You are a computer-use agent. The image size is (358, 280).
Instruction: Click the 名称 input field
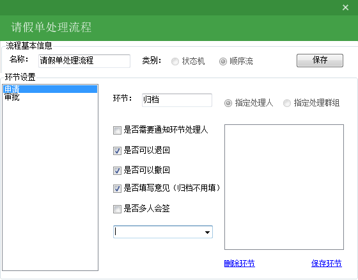pyautogui.click(x=84, y=61)
